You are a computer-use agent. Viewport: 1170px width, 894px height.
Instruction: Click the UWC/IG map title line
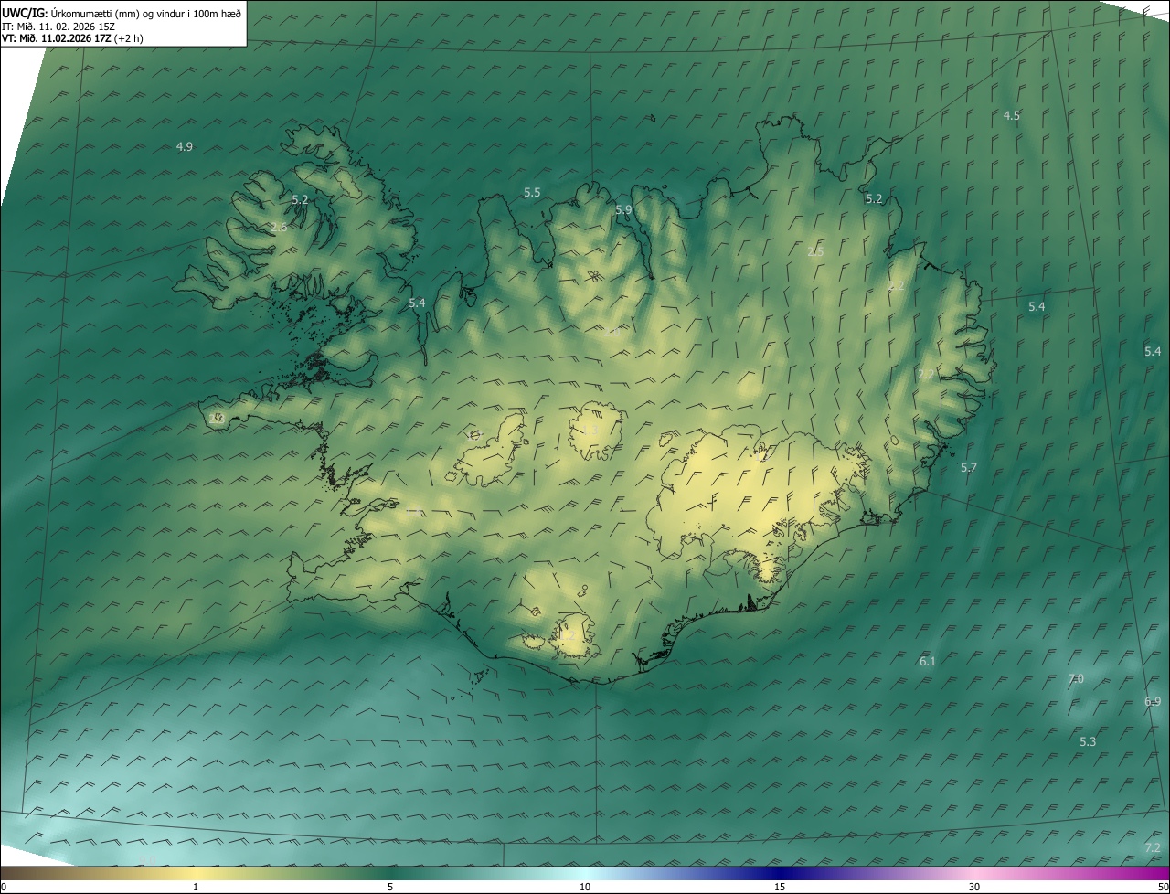122,12
